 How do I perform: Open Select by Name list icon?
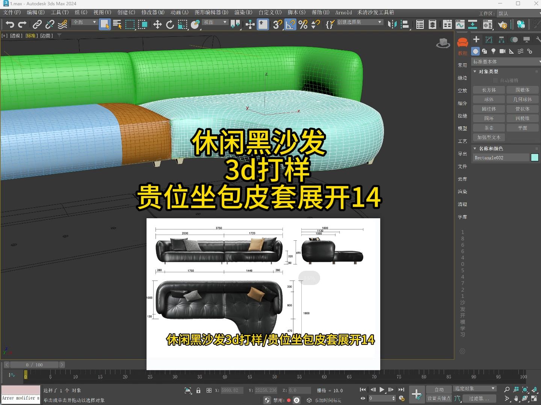click(x=117, y=25)
